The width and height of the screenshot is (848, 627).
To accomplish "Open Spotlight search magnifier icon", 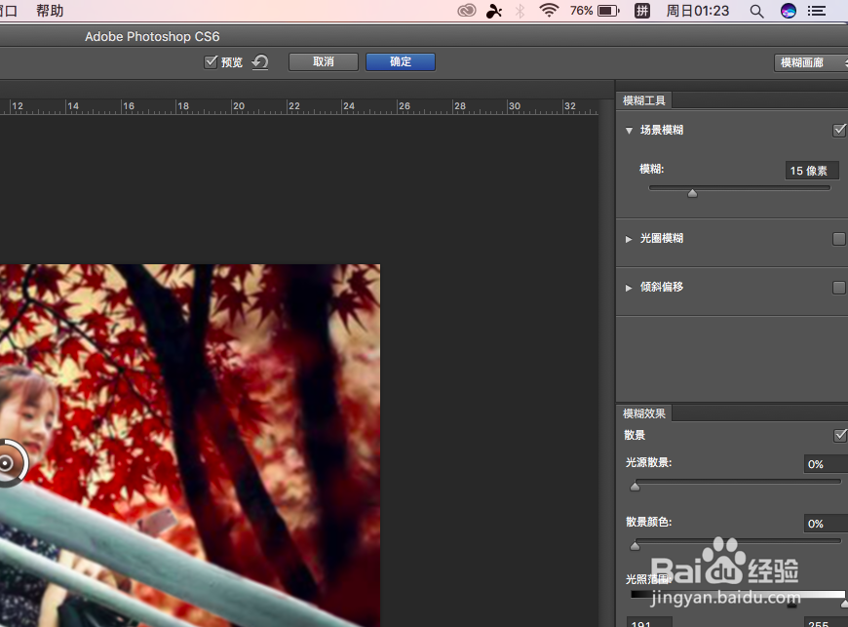I will coord(757,12).
